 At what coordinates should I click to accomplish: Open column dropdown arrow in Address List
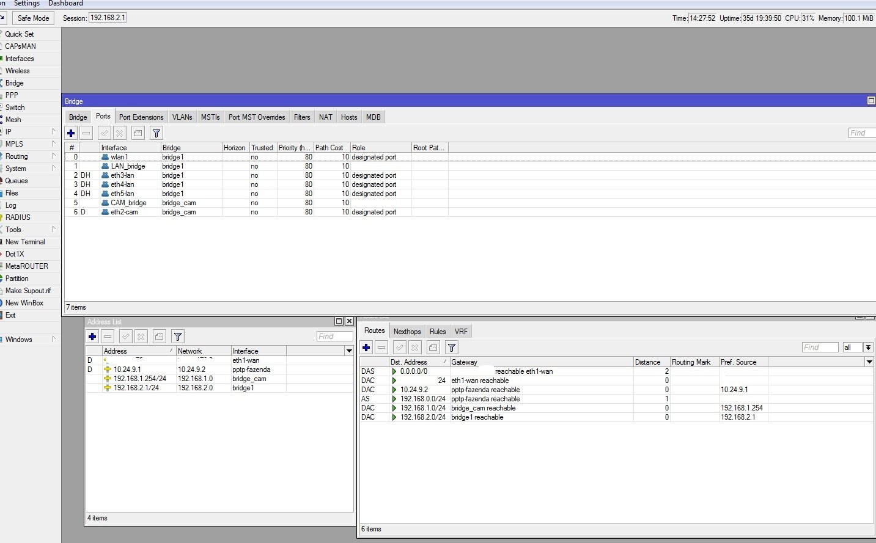coord(349,351)
